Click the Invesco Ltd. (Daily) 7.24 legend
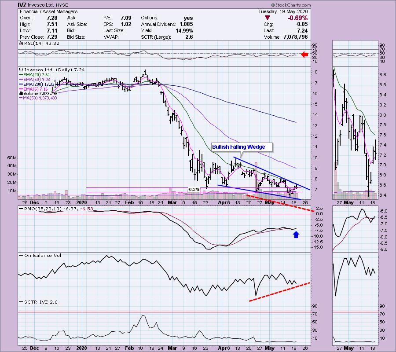Screen dimensions: 396x352 55,70
